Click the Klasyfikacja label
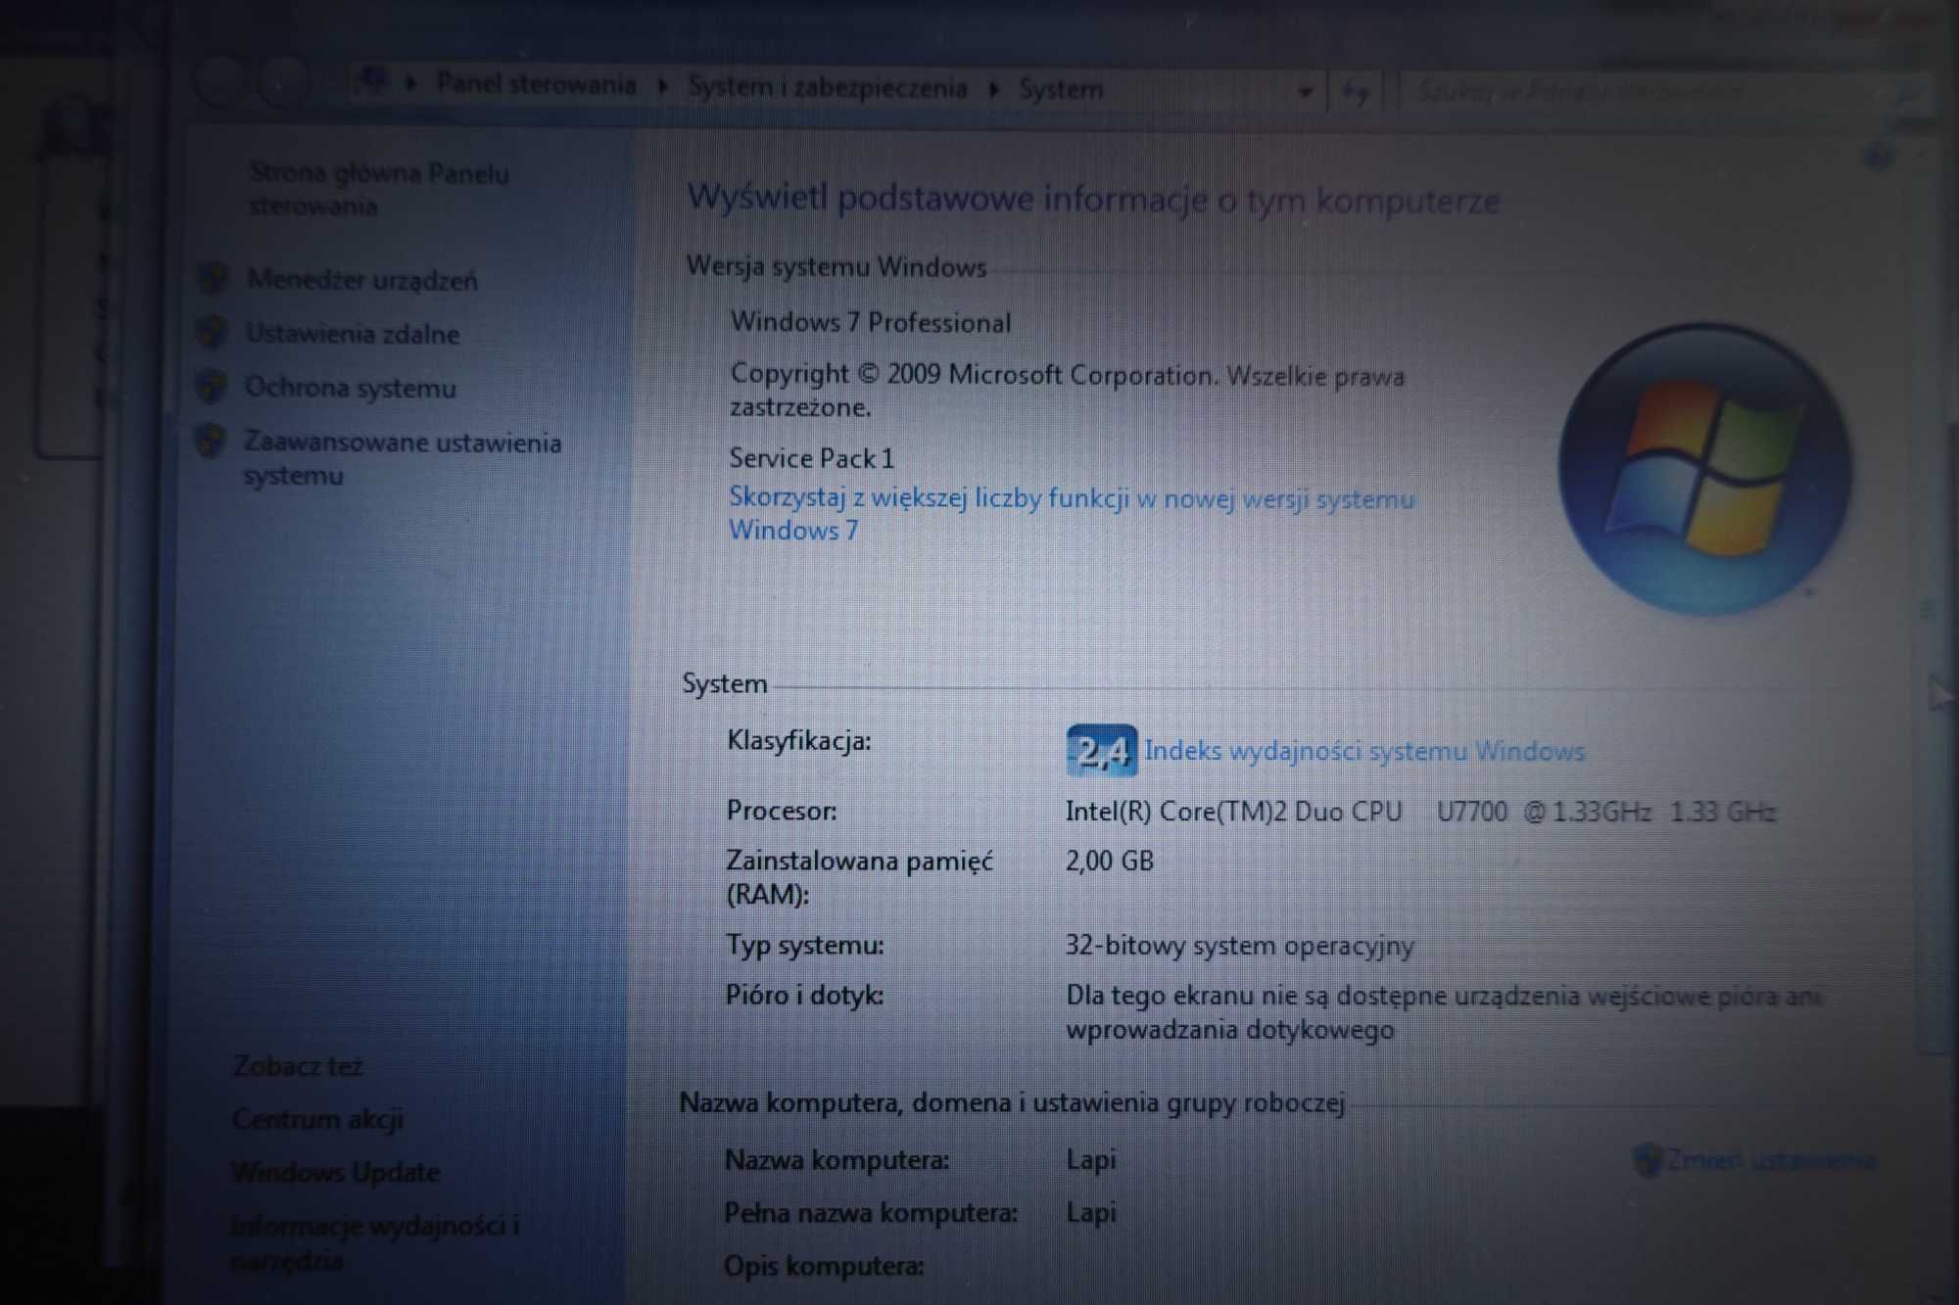The image size is (1959, 1305). 798,741
